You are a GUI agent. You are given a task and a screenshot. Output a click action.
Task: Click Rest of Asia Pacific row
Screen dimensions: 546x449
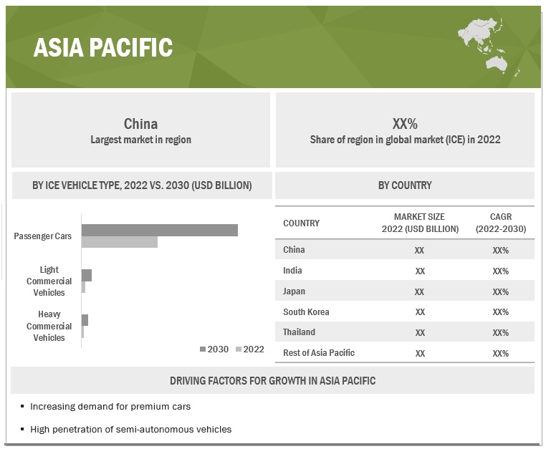pos(405,353)
